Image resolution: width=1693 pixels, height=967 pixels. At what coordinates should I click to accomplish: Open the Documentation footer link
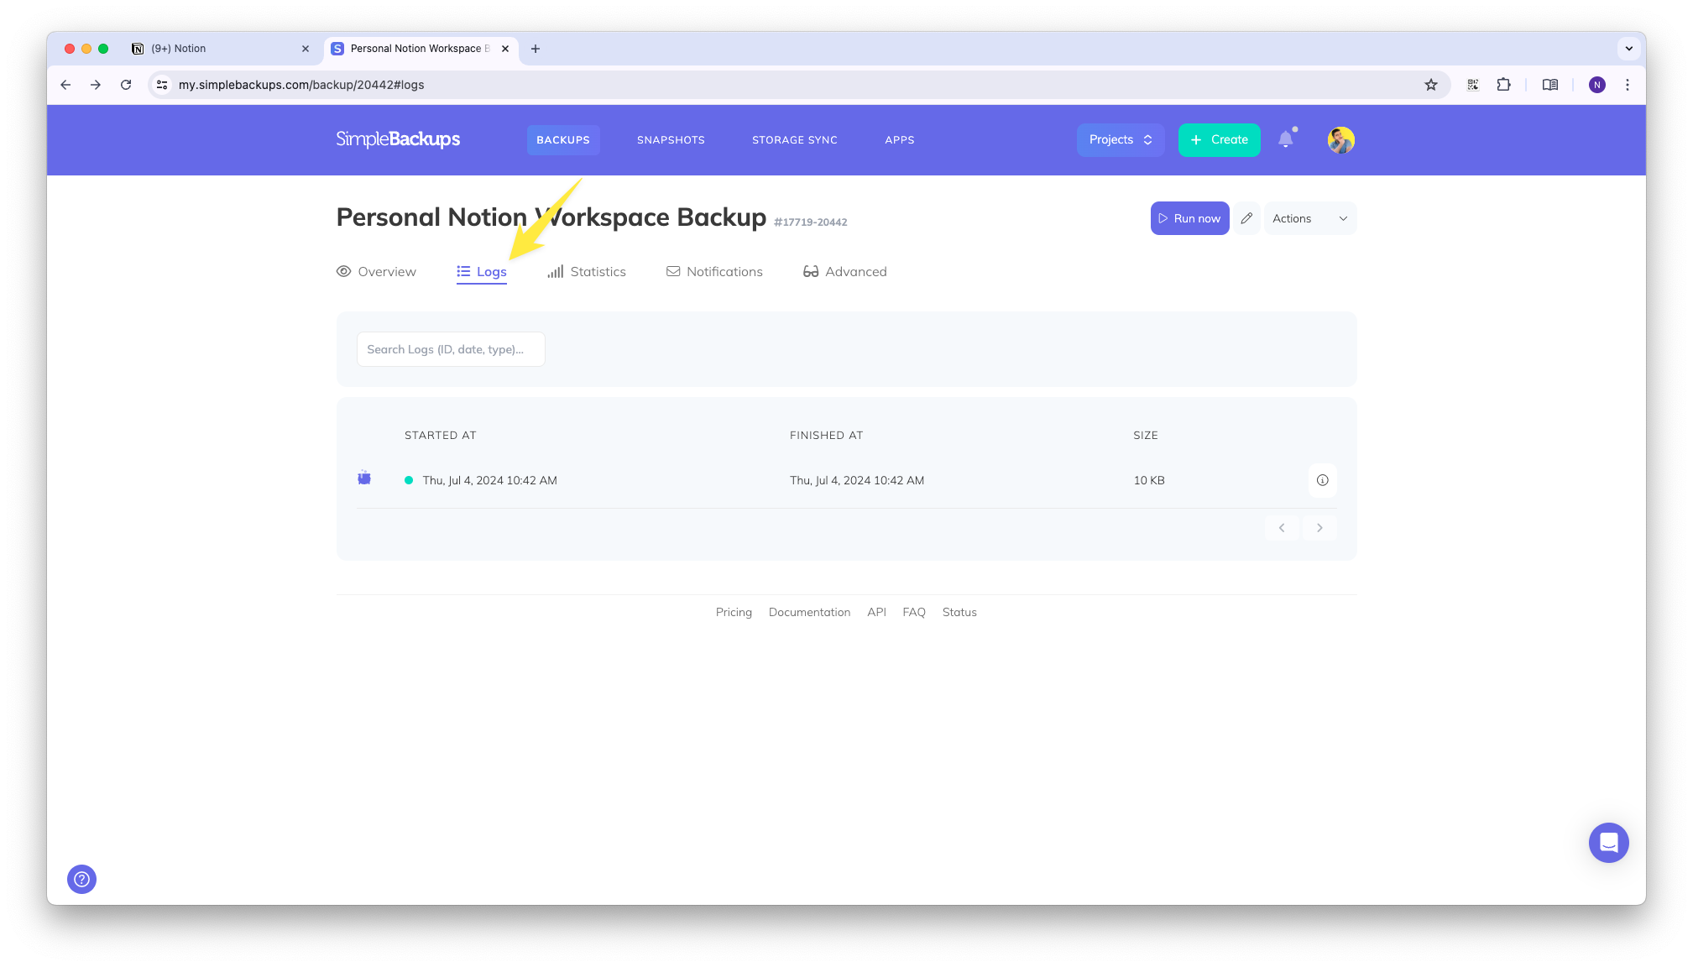(809, 612)
